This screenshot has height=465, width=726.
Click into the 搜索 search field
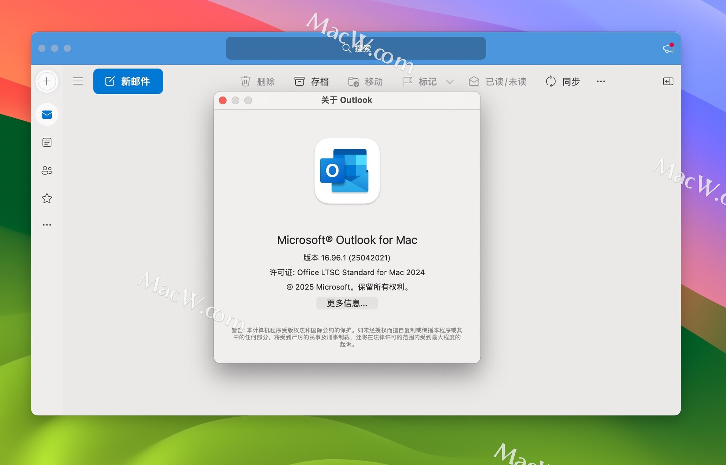(x=356, y=48)
